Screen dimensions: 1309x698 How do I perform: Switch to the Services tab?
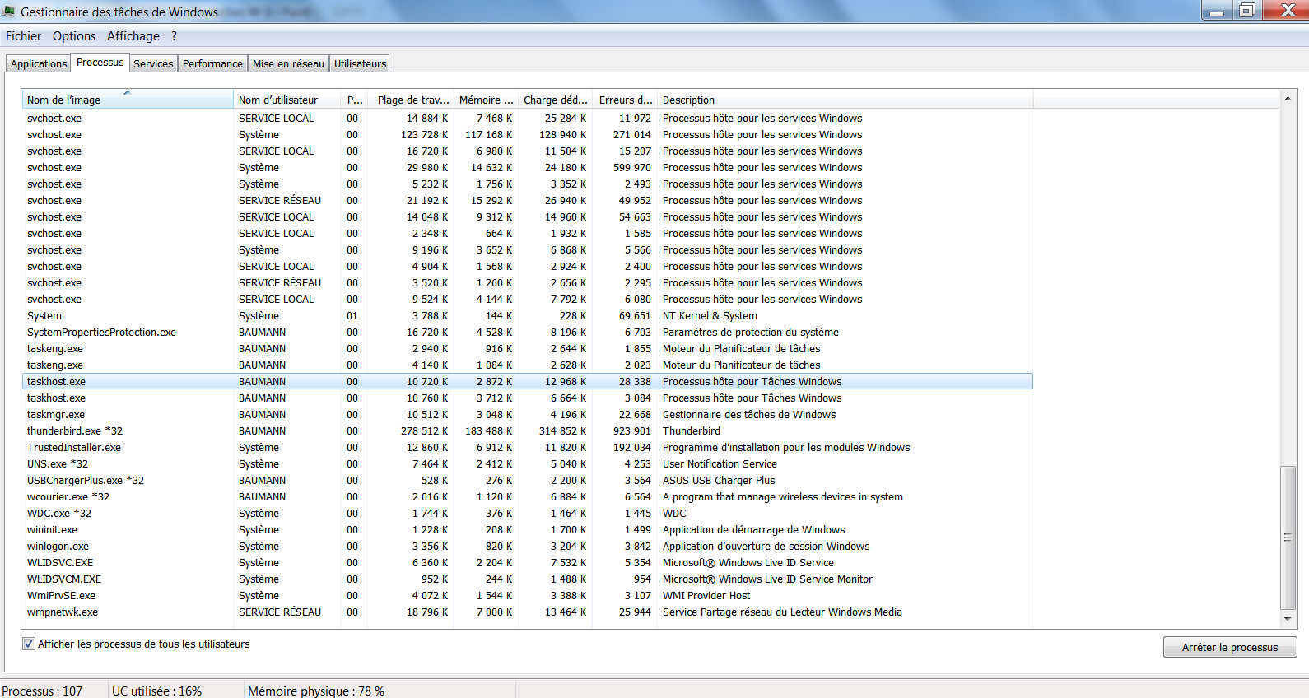point(153,63)
